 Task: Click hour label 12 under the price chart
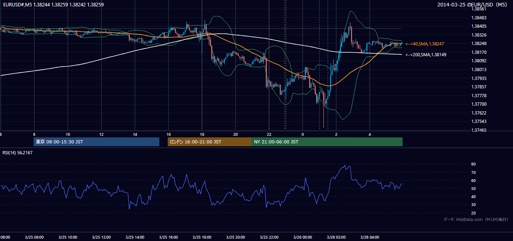pyautogui.click(x=101, y=134)
